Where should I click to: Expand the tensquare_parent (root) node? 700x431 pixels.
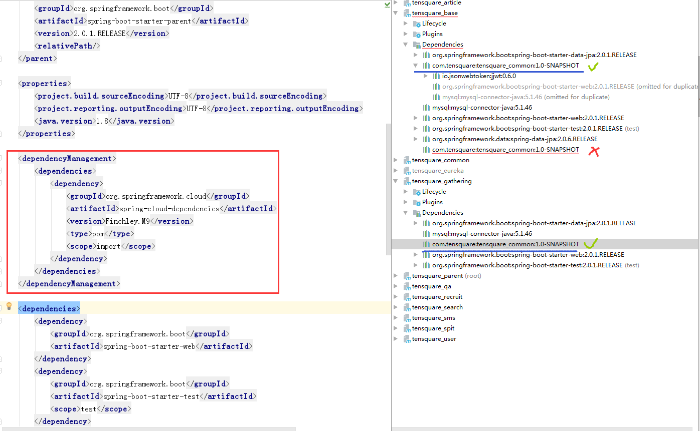click(396, 276)
